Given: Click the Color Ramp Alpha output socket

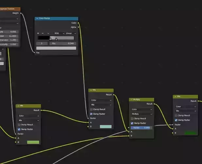Looking at the screenshot, I should [x=78, y=27].
